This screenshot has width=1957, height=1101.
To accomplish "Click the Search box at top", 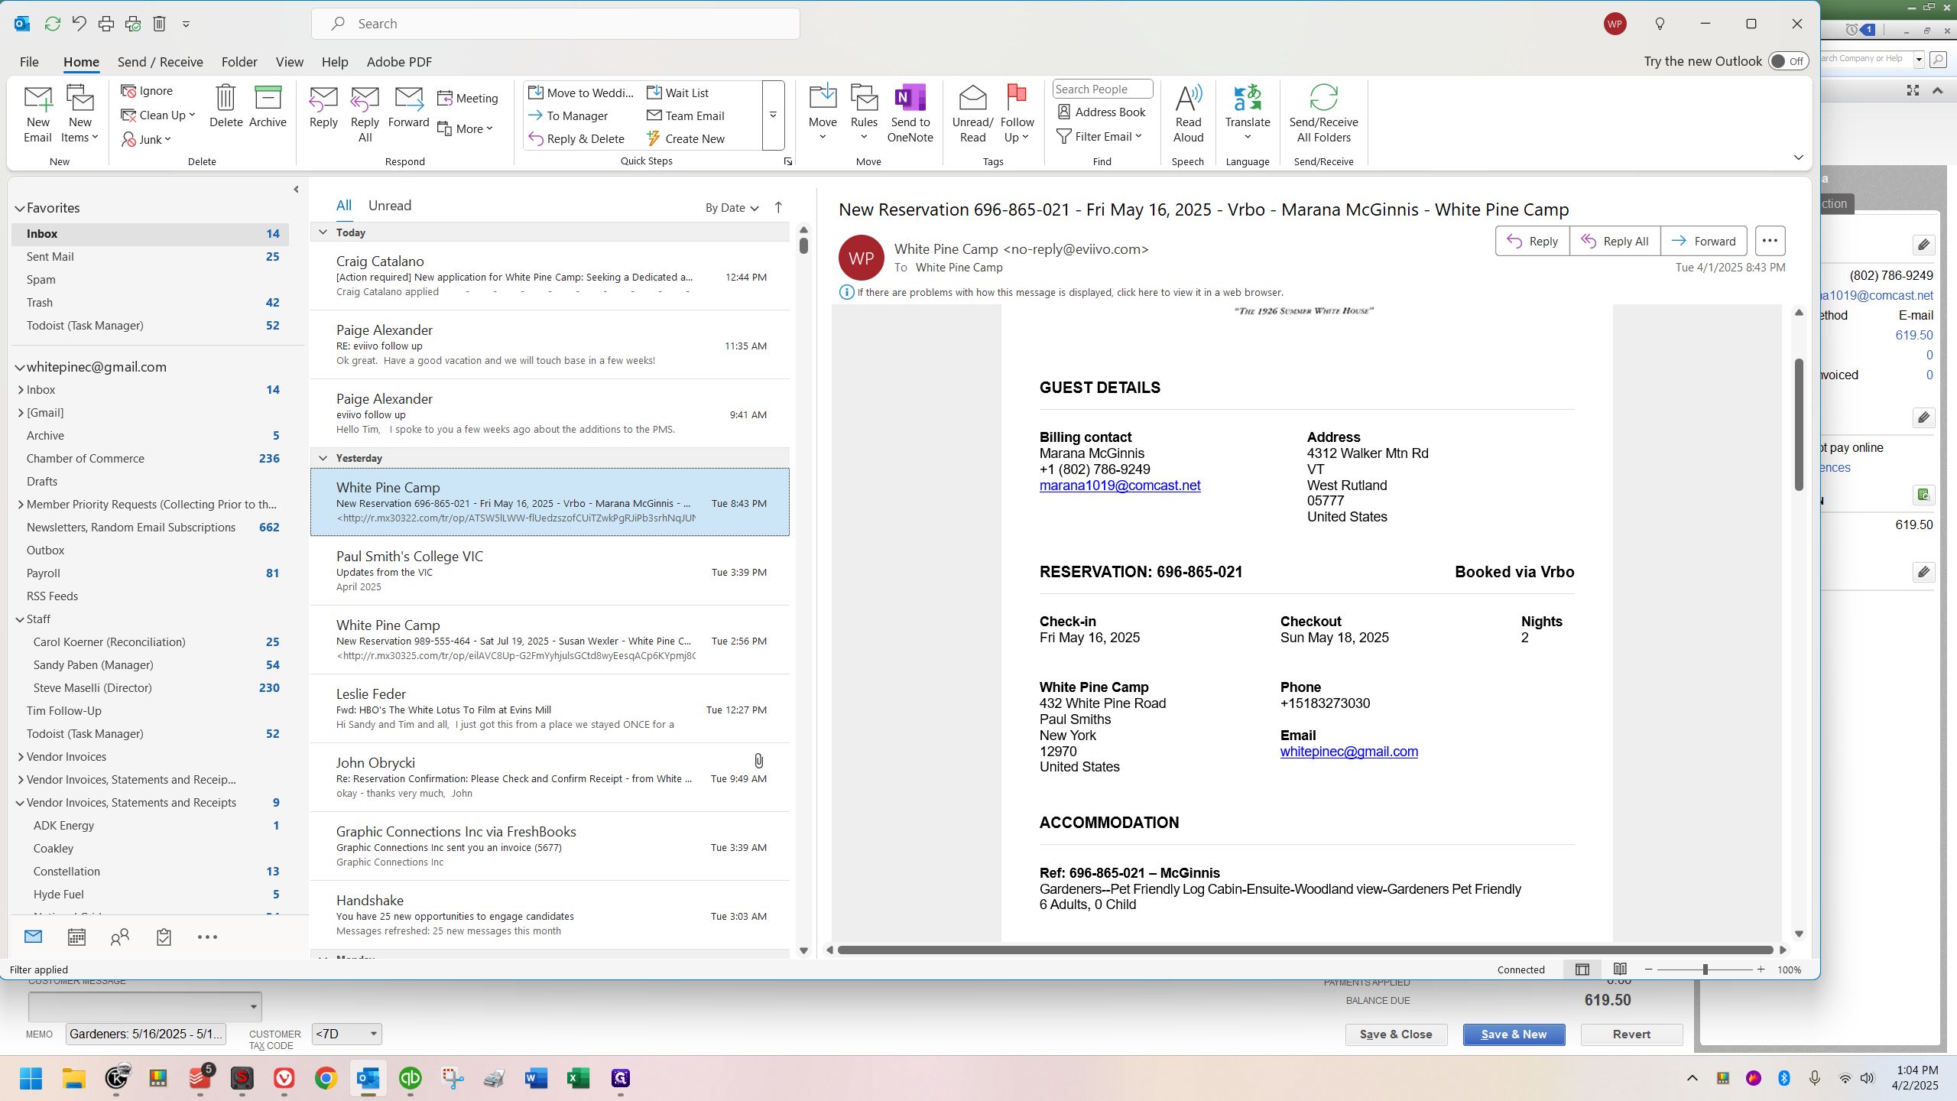I will pos(556,24).
